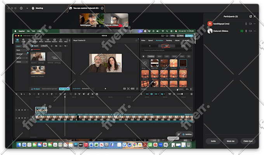264x155 pixels.
Task: Expand the Library sidebar section
Action: [22, 62]
